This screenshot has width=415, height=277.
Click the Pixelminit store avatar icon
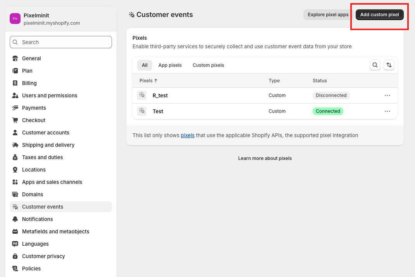15,19
